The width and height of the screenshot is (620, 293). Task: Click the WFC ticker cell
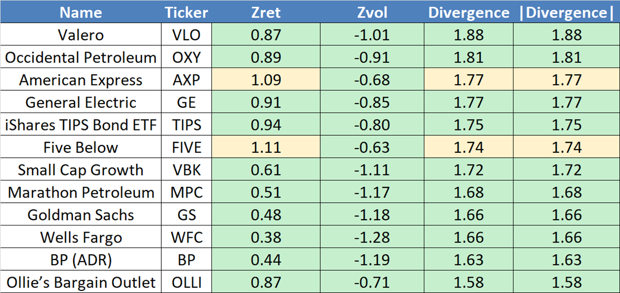[x=186, y=237]
